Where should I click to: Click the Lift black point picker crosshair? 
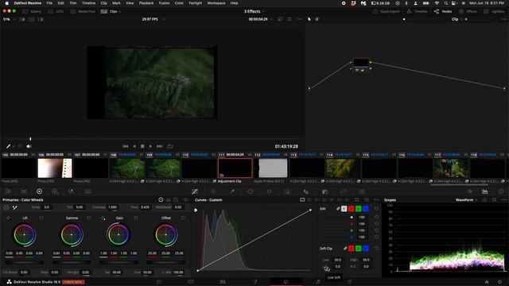tap(9, 218)
